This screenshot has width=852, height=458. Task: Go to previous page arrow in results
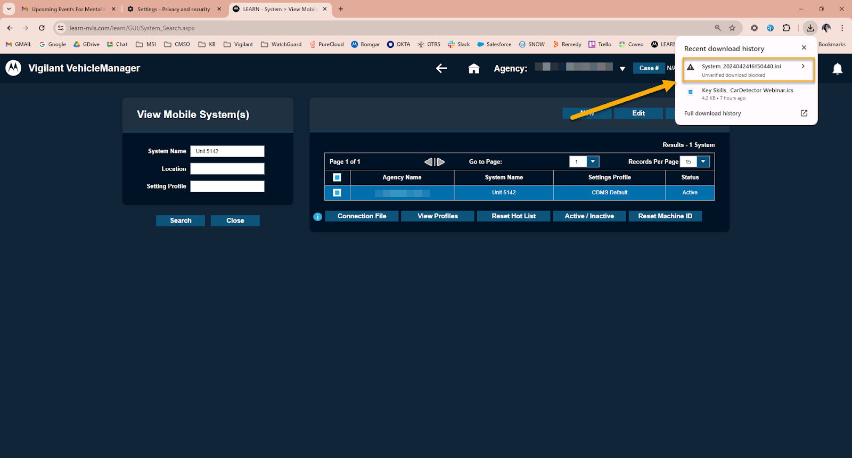point(429,162)
